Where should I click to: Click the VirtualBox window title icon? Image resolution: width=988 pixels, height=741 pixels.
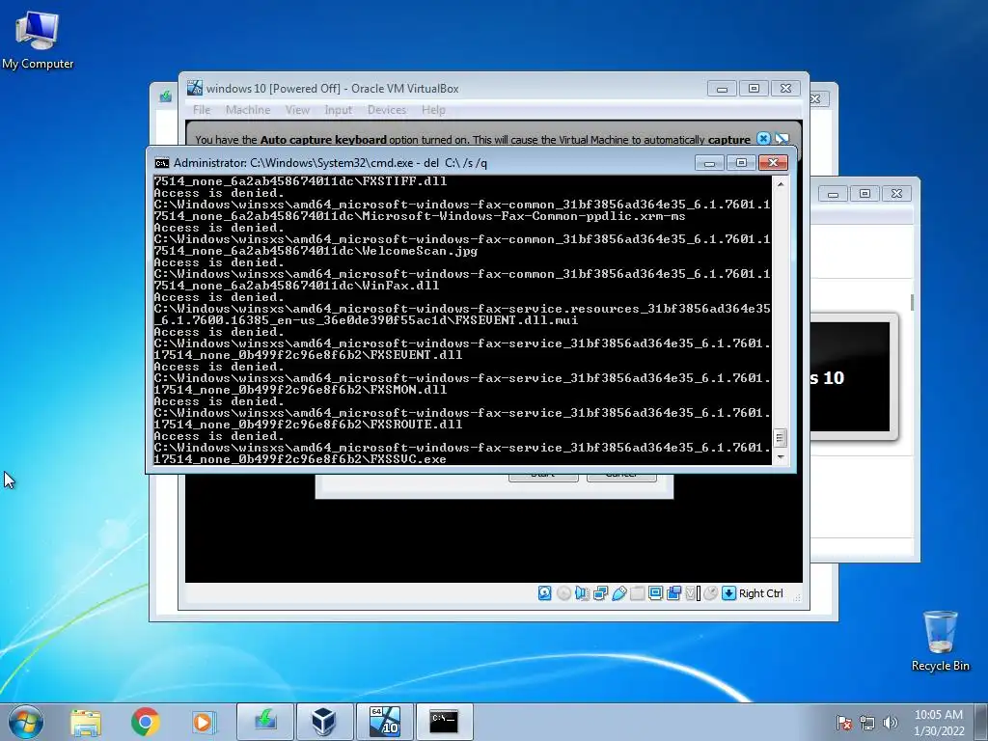coord(195,88)
